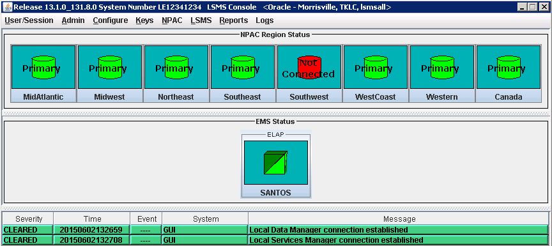The image size is (552, 246).
Task: Select the WestCoast region database icon
Action: click(376, 67)
